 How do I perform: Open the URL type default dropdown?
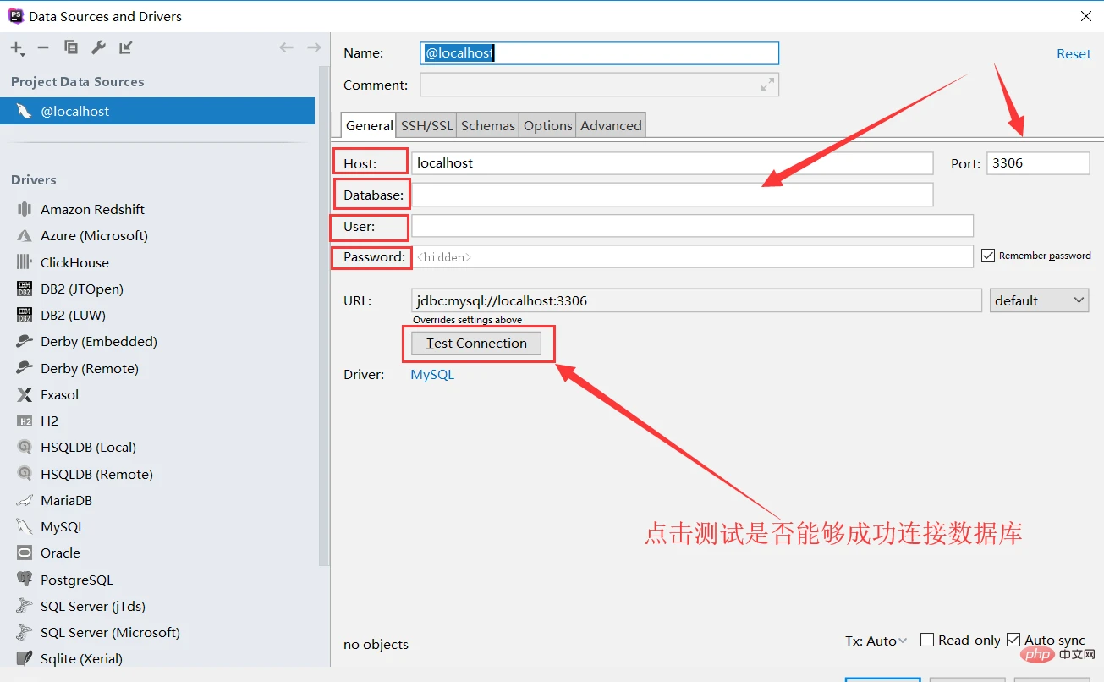pyautogui.click(x=1039, y=300)
